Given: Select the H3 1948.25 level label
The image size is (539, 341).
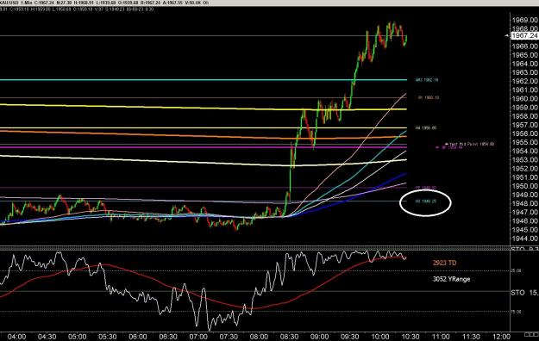Looking at the screenshot, I should point(425,201).
